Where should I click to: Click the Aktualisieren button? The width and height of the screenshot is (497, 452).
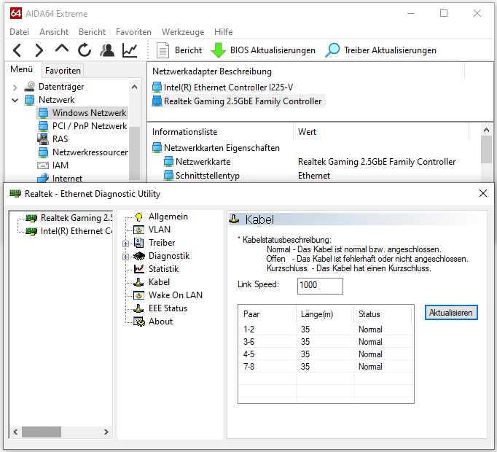pyautogui.click(x=450, y=313)
